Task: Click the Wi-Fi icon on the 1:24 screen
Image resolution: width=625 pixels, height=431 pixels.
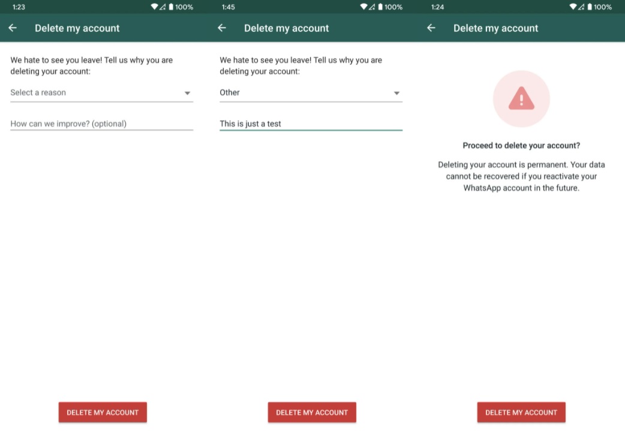Action: (573, 7)
